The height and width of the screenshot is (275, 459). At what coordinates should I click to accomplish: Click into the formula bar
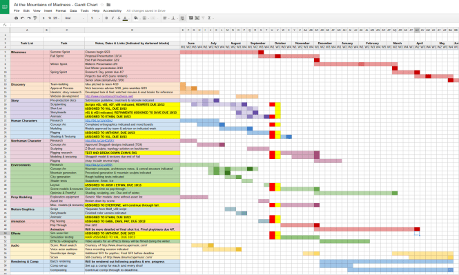[234, 25]
